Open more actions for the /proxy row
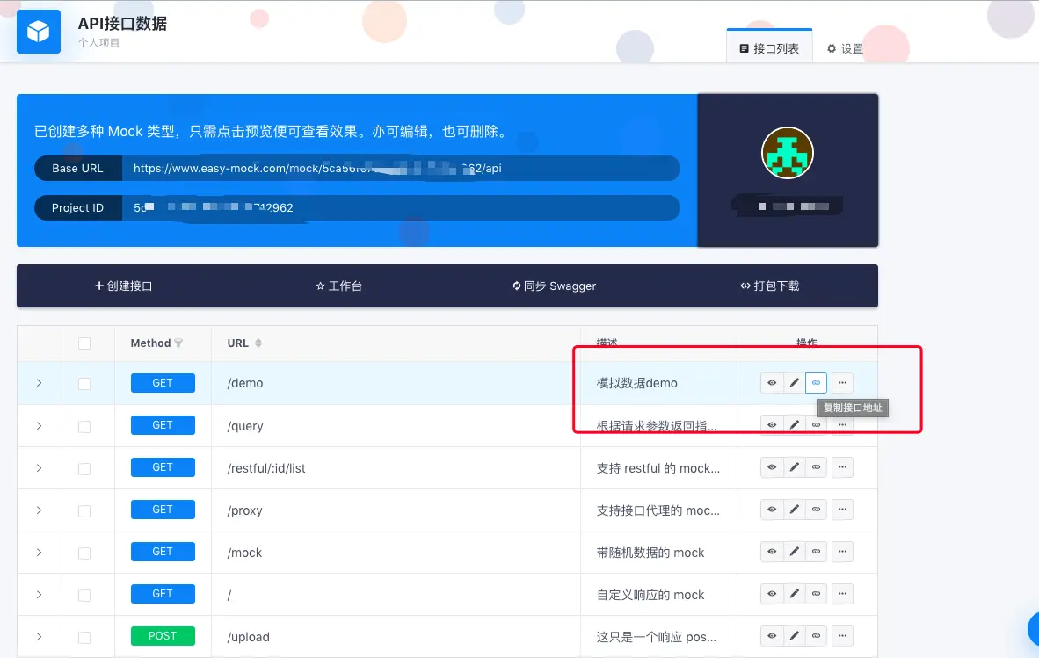1039x658 pixels. click(842, 510)
